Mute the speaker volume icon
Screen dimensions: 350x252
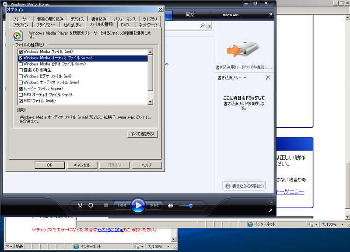click(x=170, y=206)
